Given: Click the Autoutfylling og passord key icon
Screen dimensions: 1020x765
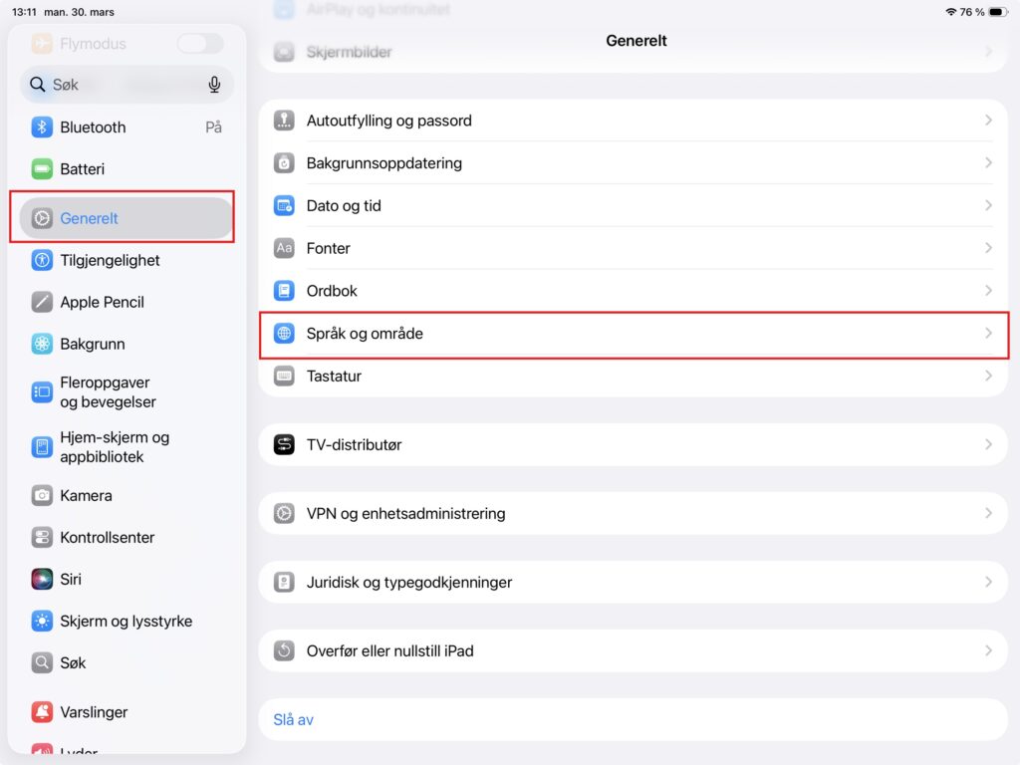Looking at the screenshot, I should pyautogui.click(x=284, y=121).
